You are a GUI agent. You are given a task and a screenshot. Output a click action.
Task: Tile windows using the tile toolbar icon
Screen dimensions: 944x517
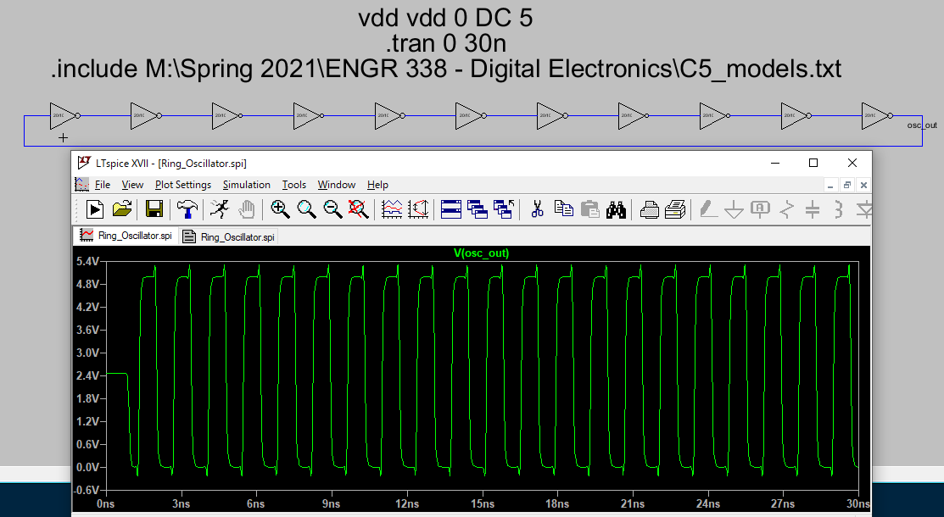(x=451, y=208)
